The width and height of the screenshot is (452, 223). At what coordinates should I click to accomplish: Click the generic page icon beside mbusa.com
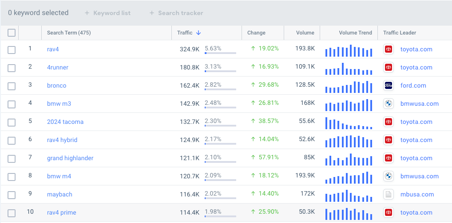pyautogui.click(x=389, y=195)
